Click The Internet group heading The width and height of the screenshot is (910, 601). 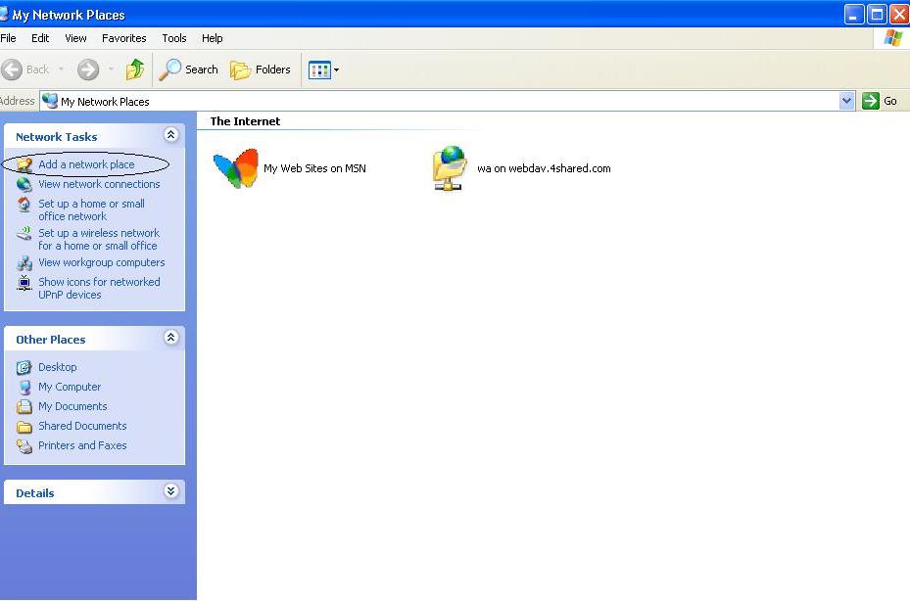tap(245, 121)
